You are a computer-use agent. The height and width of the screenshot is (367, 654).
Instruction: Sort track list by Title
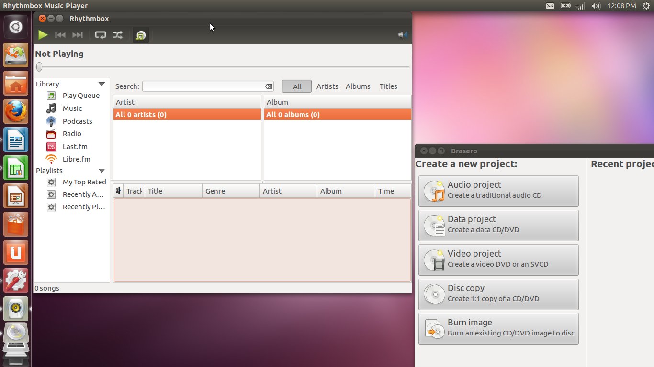click(173, 191)
